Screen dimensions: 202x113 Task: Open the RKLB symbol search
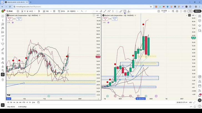tap(10, 11)
